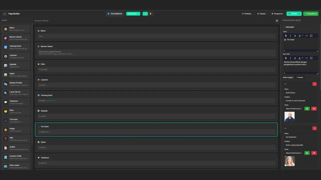Open source code view in Judul editor
321x180 pixels.
point(306,36)
